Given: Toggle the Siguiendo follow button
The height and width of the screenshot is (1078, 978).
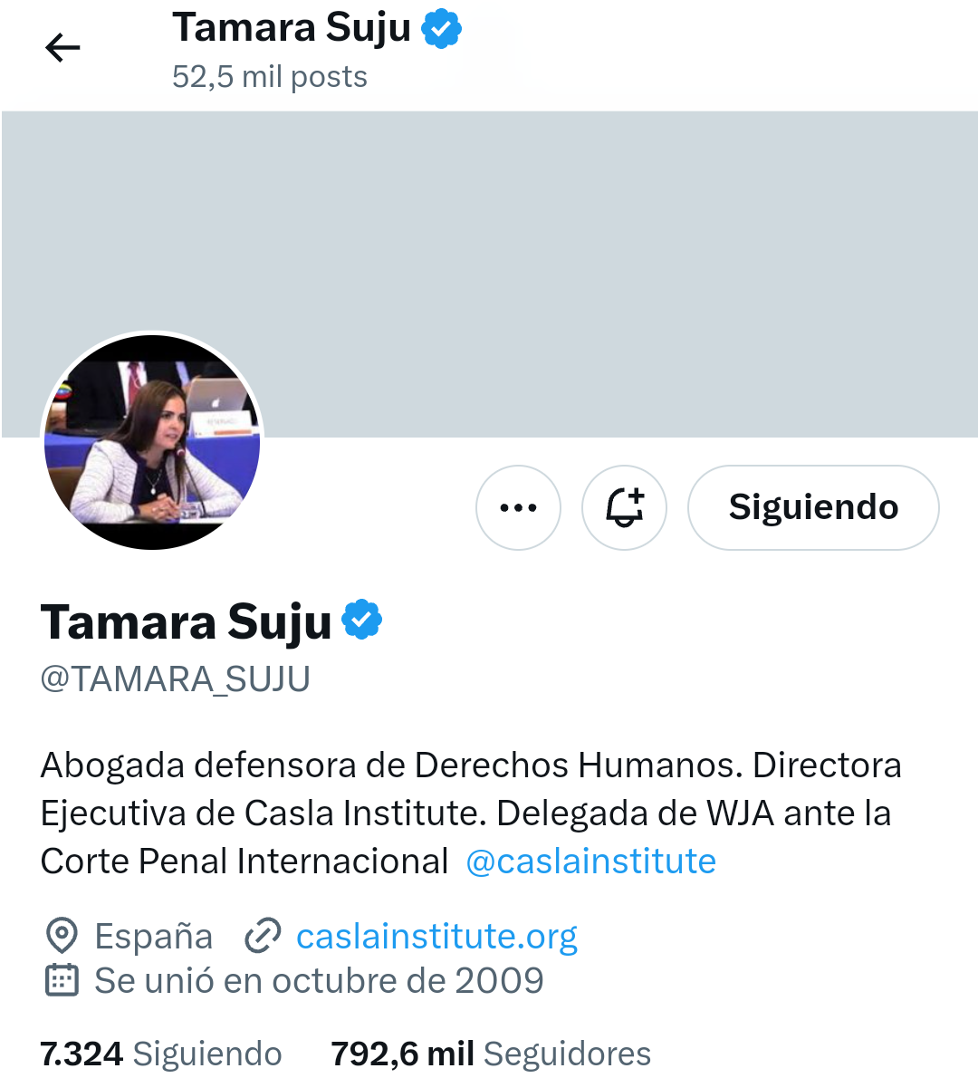Looking at the screenshot, I should click(x=813, y=507).
